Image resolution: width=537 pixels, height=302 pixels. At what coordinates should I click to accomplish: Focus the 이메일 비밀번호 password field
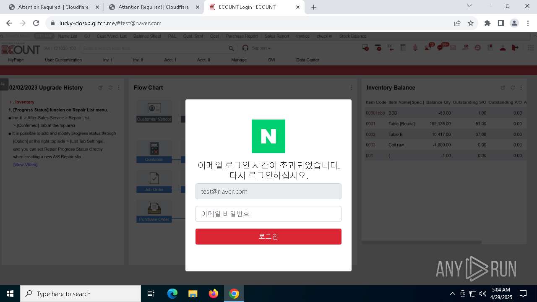(268, 214)
